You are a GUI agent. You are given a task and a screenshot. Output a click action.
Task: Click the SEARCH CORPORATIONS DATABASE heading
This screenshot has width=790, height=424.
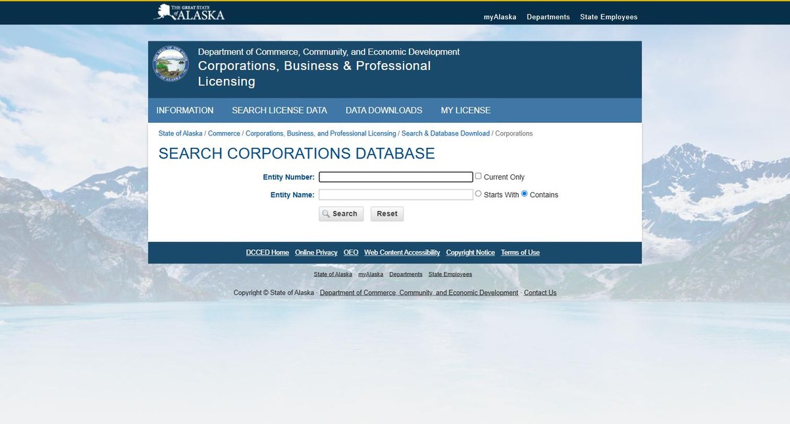pyautogui.click(x=297, y=154)
